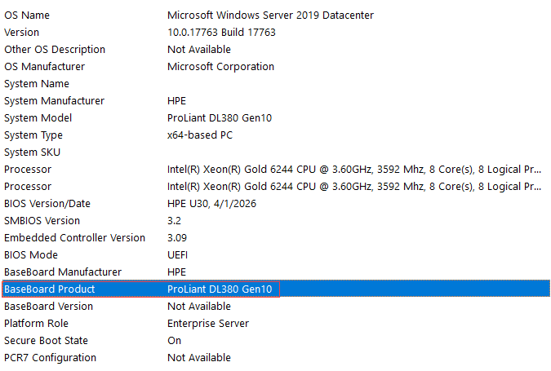The image size is (551, 371).
Task: Click the HPE value for System Manufacturer
Action: pyautogui.click(x=176, y=101)
